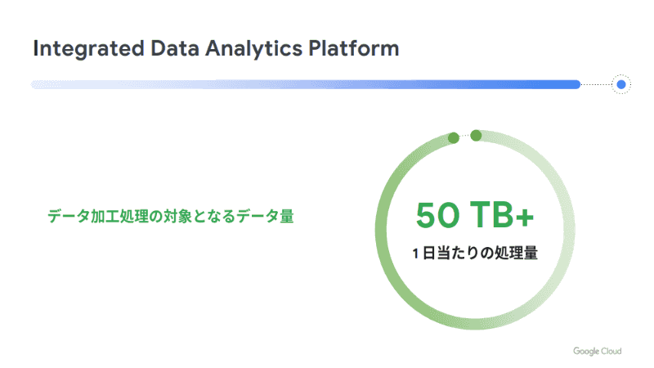Select the dark green left arc of the ring

coord(383,245)
